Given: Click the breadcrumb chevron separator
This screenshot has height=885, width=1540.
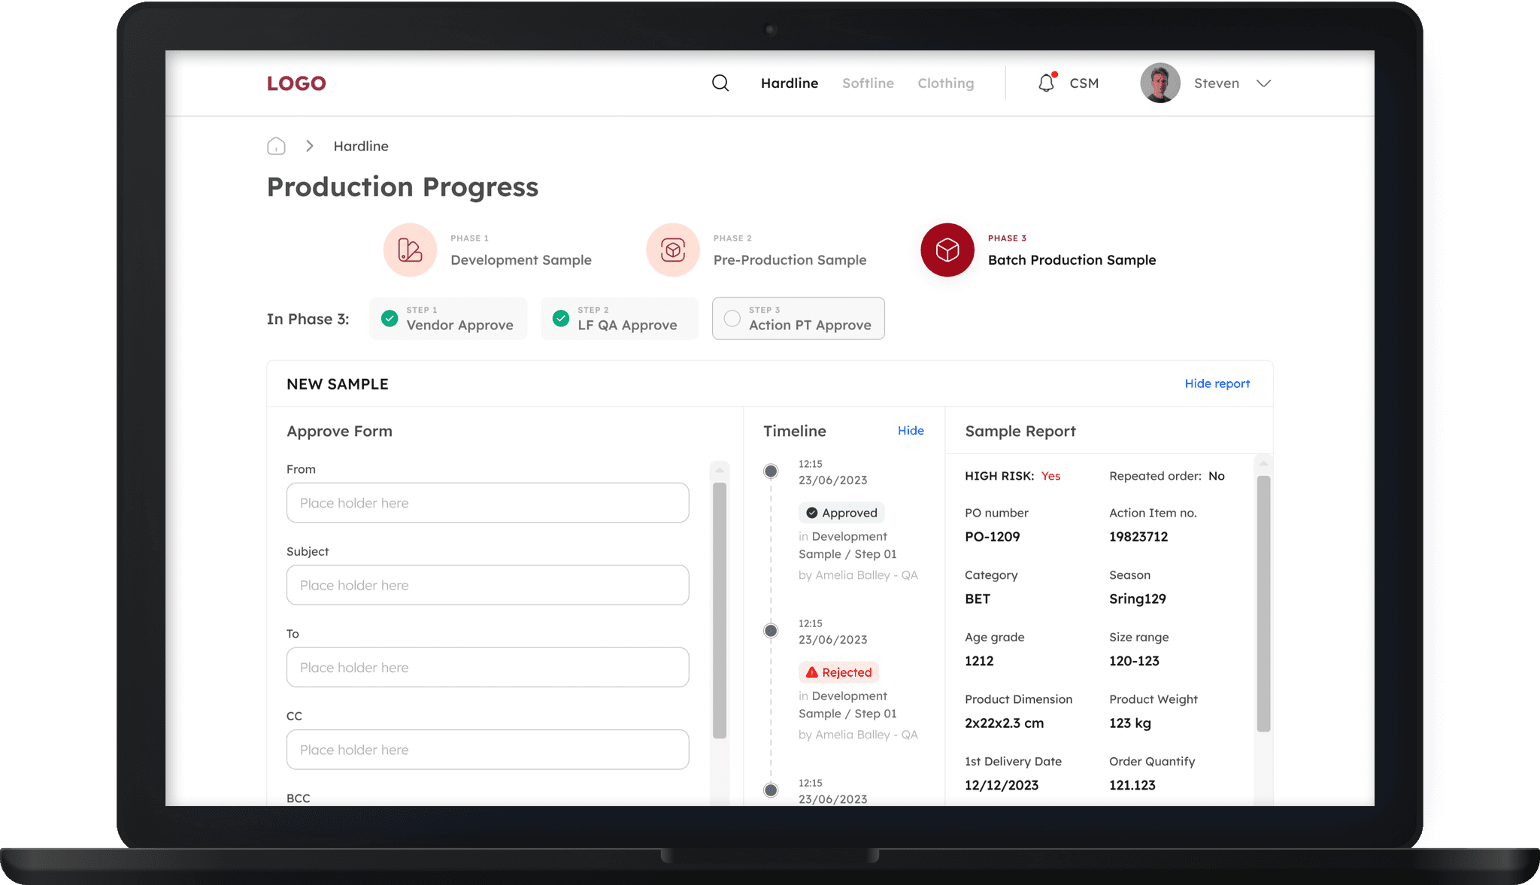Looking at the screenshot, I should click(x=309, y=146).
